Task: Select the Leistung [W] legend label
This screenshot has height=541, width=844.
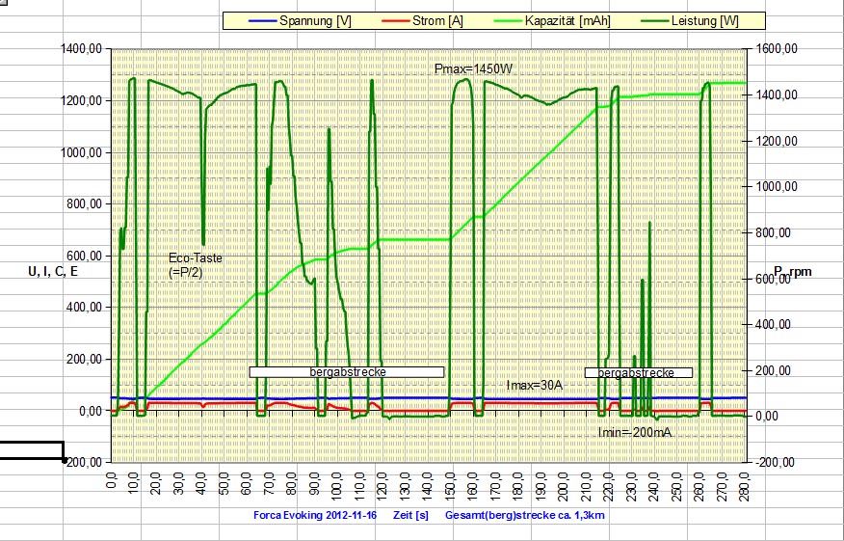Action: (x=705, y=20)
